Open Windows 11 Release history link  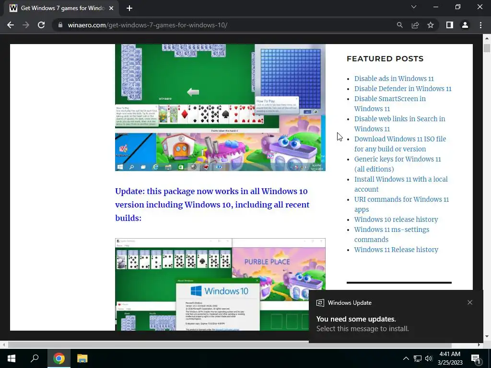(396, 250)
